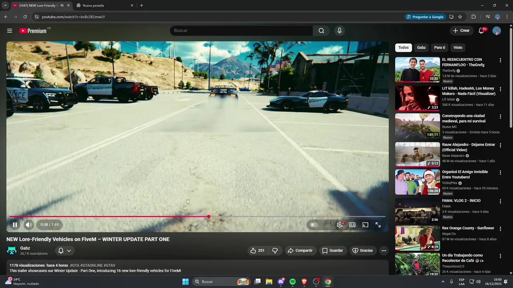Select the Para ti filter chip
This screenshot has height=288, width=513.
[x=440, y=48]
